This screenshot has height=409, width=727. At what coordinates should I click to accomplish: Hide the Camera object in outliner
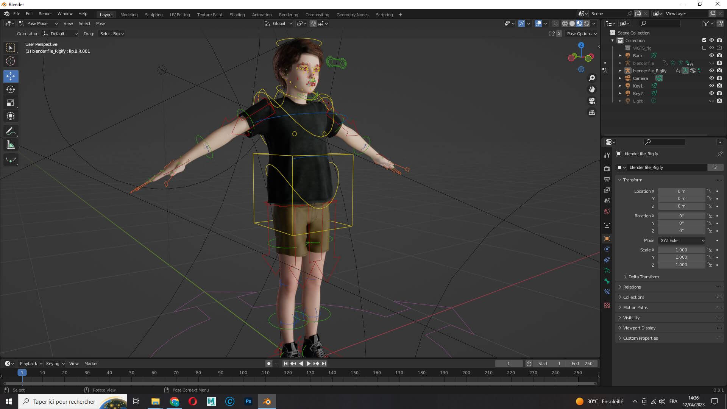click(711, 78)
